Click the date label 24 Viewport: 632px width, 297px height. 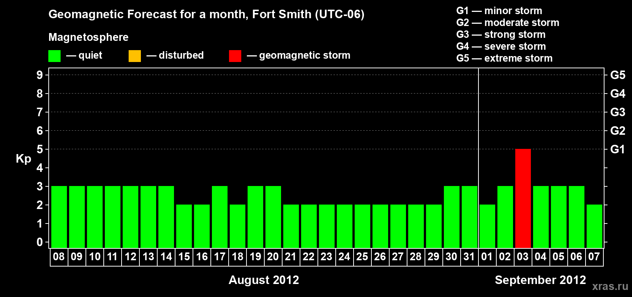click(x=344, y=257)
